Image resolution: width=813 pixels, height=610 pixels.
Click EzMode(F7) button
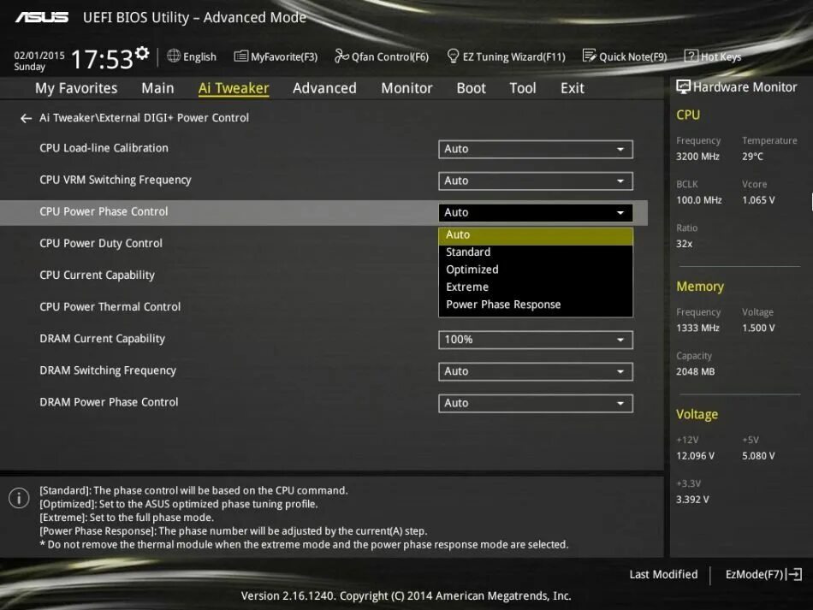[763, 574]
